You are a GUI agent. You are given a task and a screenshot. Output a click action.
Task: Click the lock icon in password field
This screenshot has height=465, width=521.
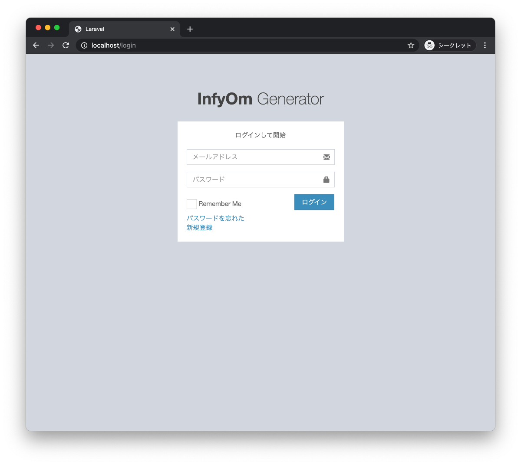click(326, 180)
